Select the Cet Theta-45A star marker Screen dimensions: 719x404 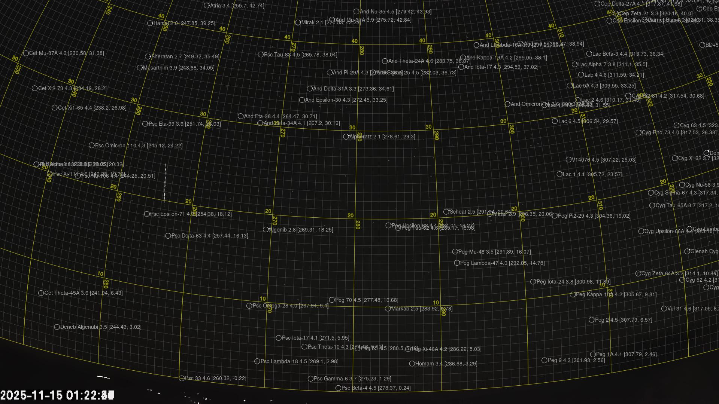pyautogui.click(x=41, y=293)
